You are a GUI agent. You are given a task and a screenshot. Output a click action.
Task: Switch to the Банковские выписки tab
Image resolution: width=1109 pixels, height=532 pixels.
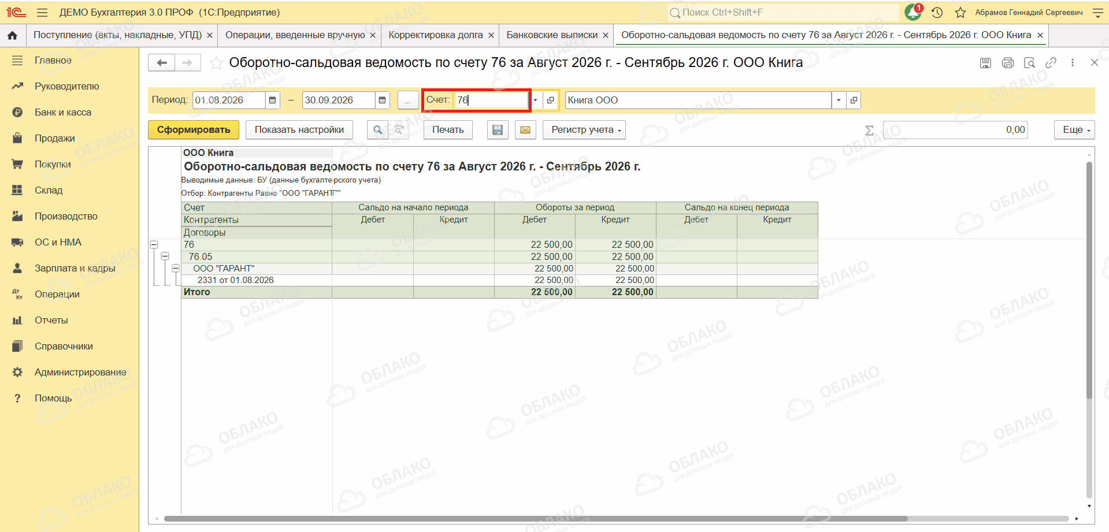[x=552, y=35]
